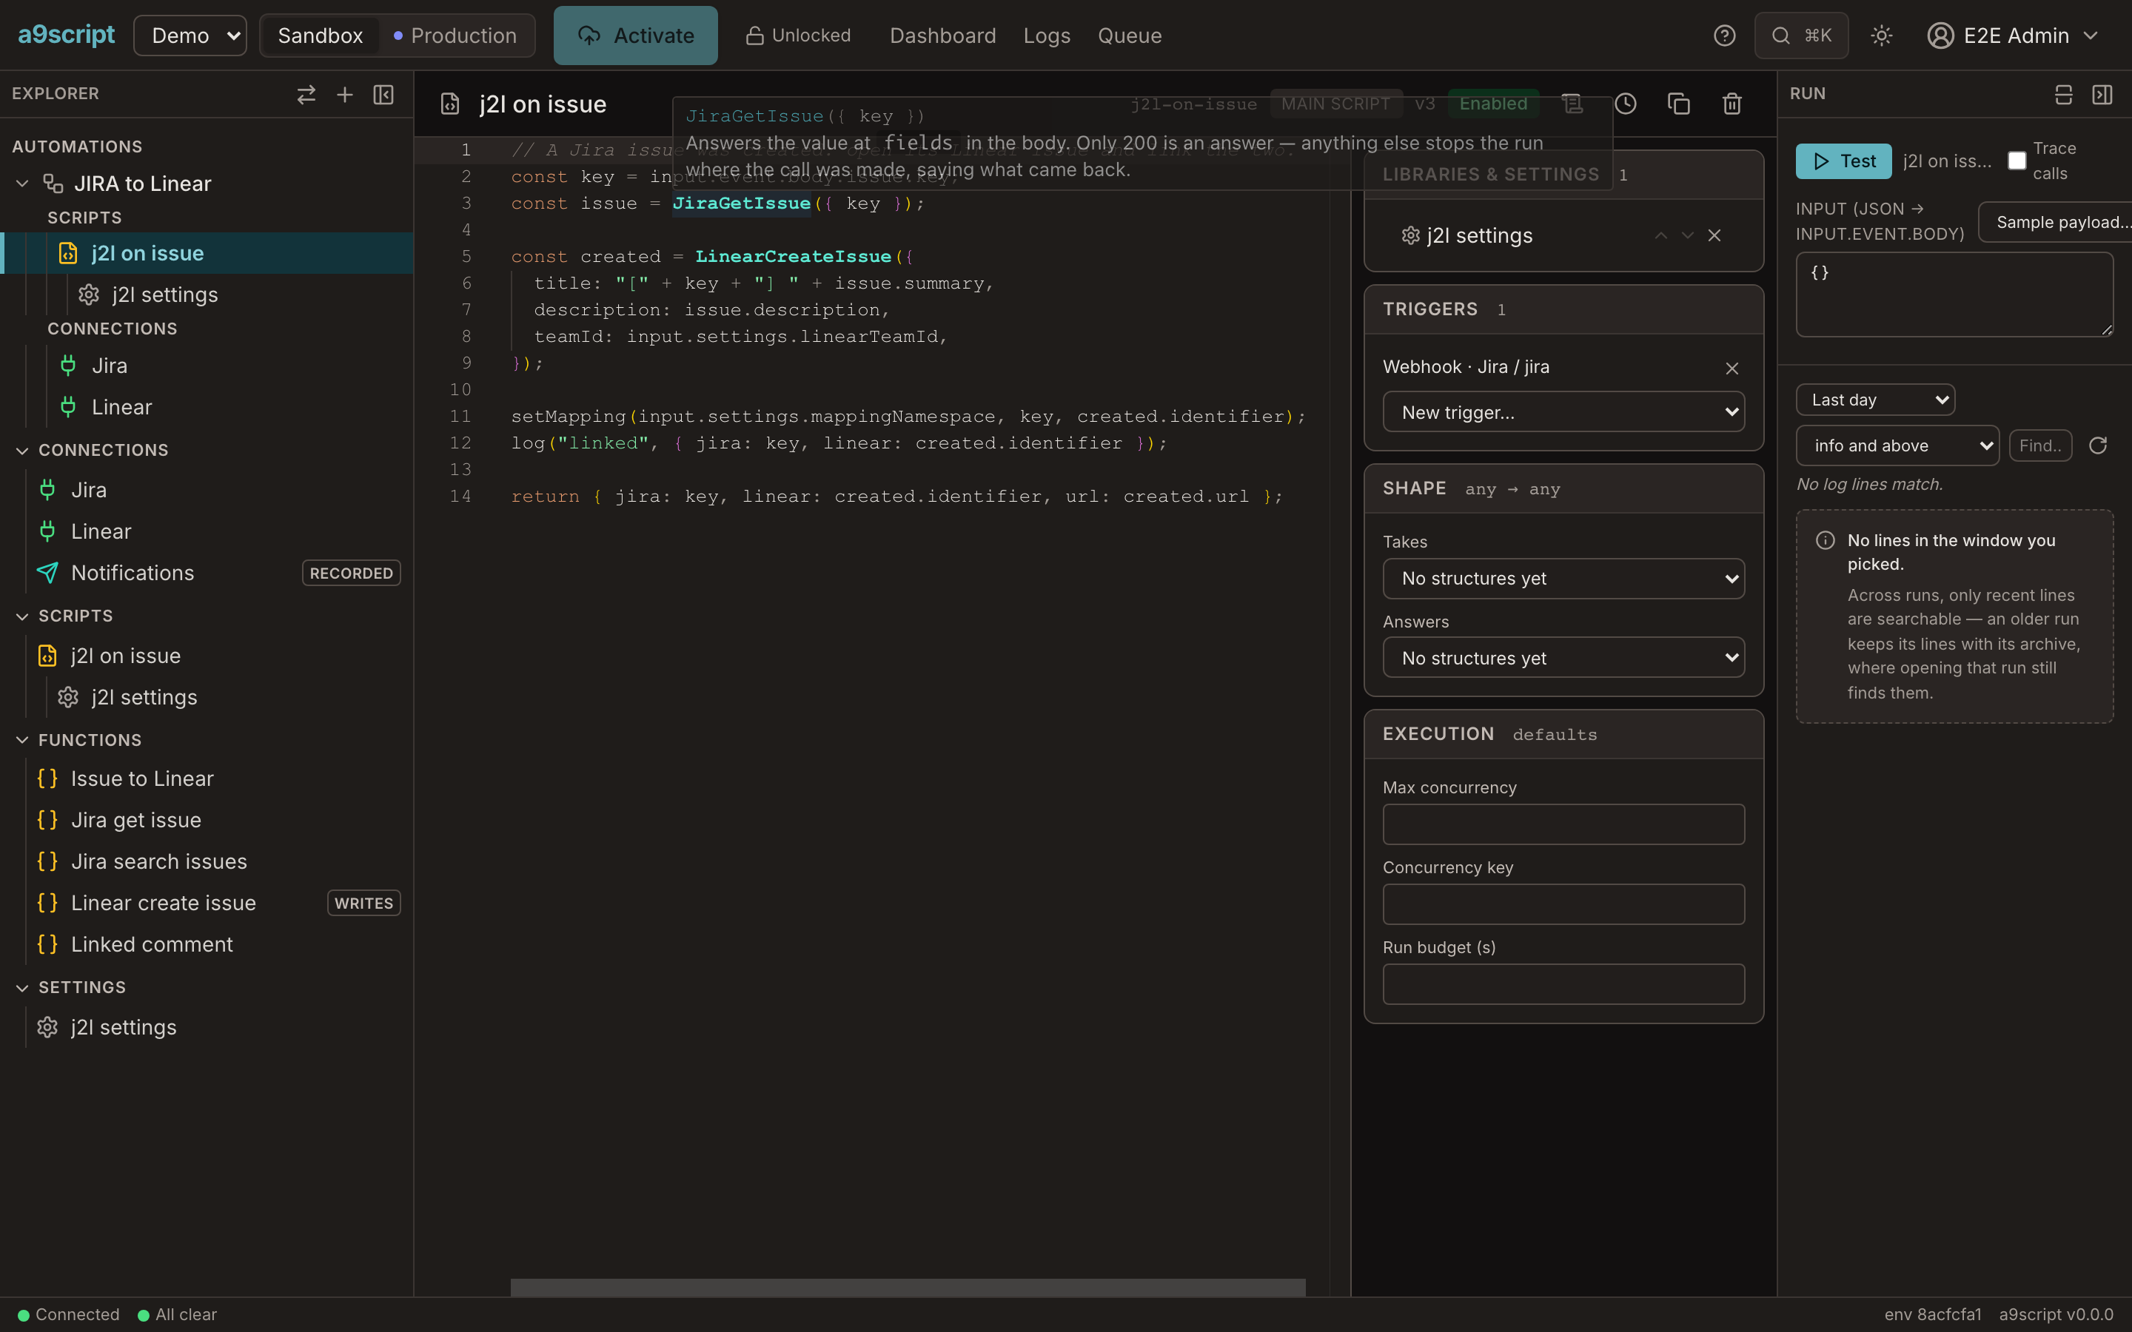Click the Connected status indicator
2132x1332 pixels.
click(68, 1314)
